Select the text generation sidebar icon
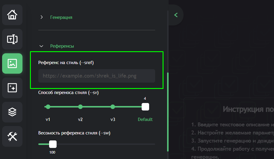274x159 pixels. point(12,39)
